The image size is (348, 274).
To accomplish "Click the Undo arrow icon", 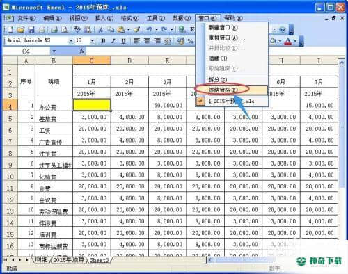I will point(149,29).
